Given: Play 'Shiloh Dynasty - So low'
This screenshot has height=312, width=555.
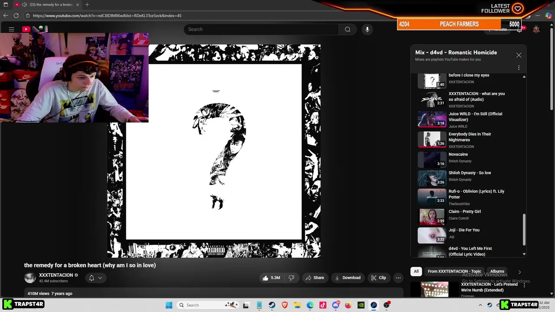Looking at the screenshot, I should (468, 178).
